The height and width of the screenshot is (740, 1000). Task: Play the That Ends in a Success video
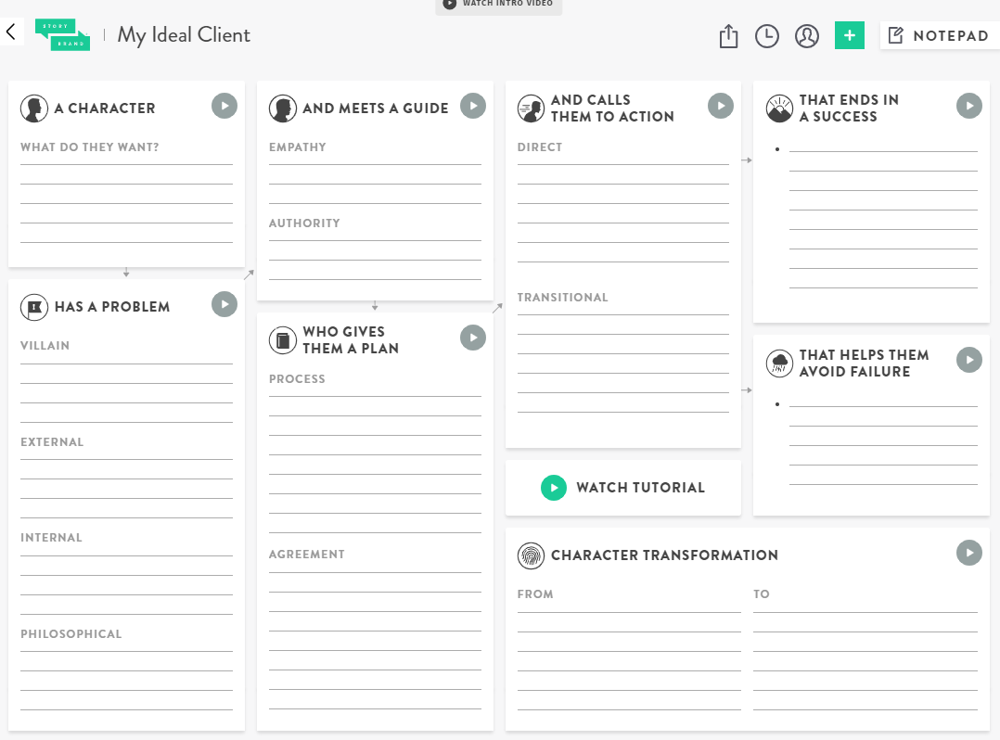click(969, 106)
